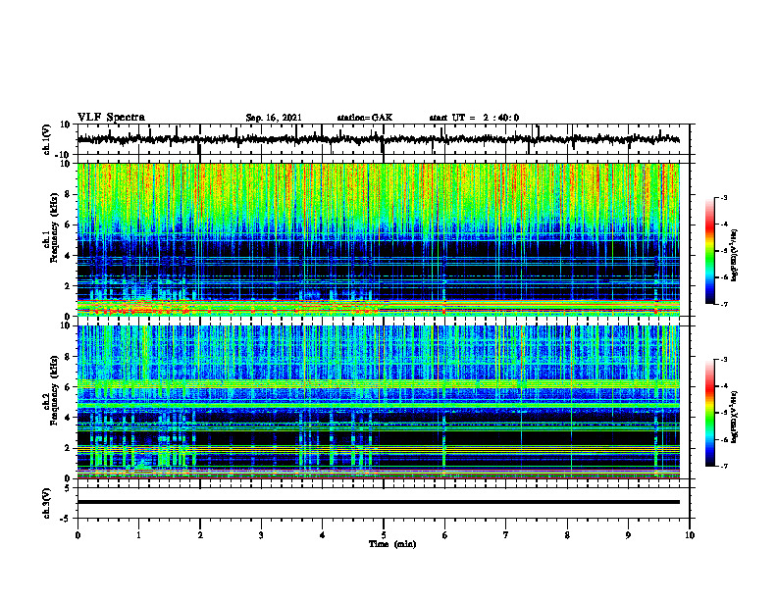Click time axis tick label "3"

coord(261,535)
